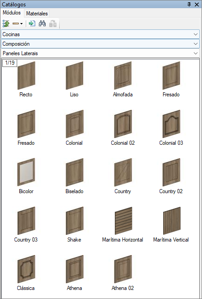
Task: Select the Country 03 panel thumbnail
Action: tap(26, 221)
